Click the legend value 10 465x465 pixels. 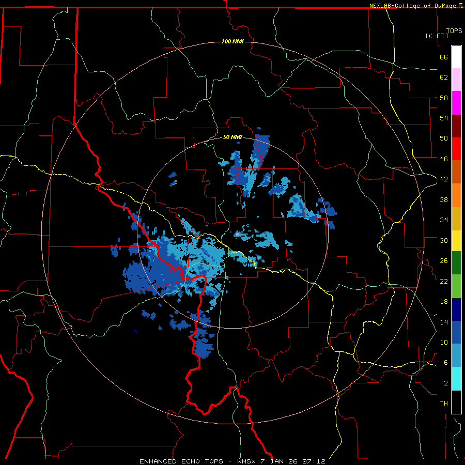click(444, 342)
